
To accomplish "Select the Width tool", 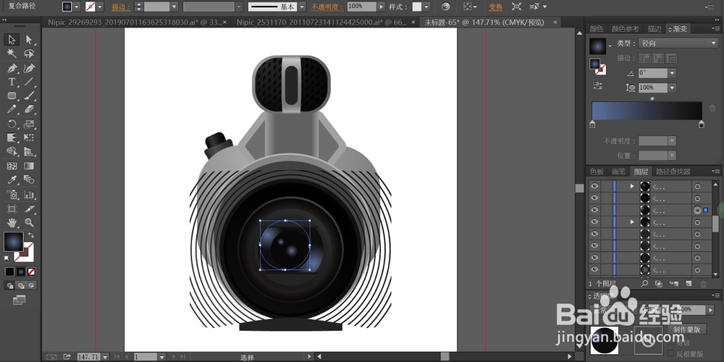I will click(12, 138).
